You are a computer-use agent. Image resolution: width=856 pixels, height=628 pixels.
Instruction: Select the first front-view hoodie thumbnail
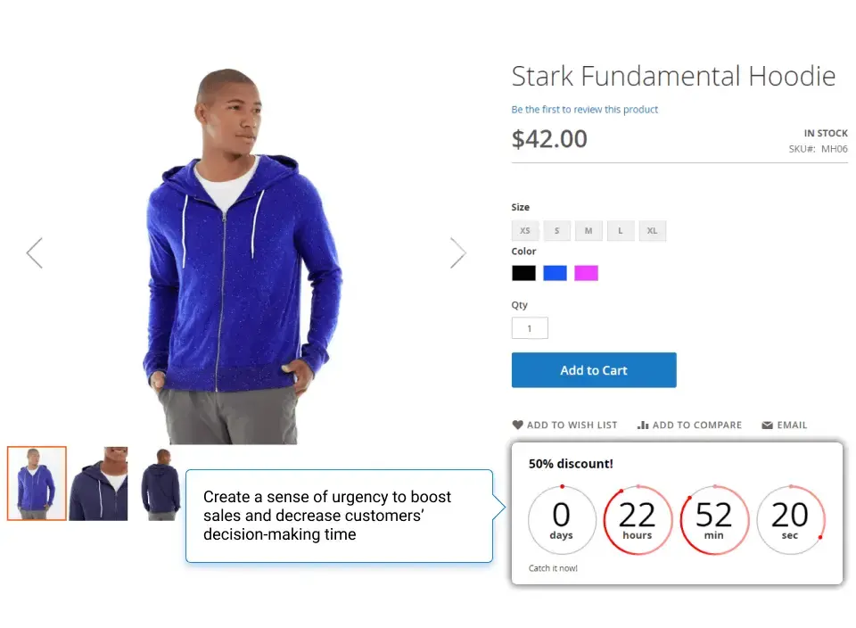[x=37, y=483]
